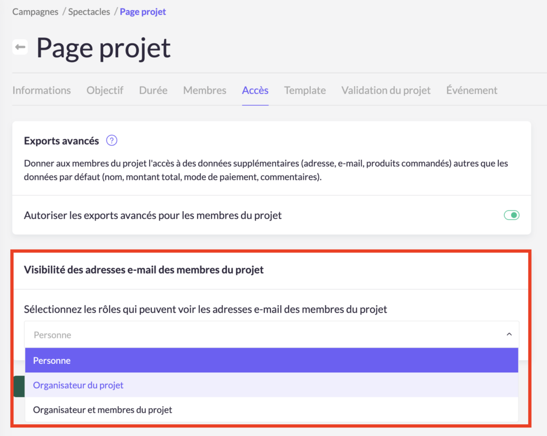
Task: Click the Personne placeholder in role select field
Action: [52, 335]
